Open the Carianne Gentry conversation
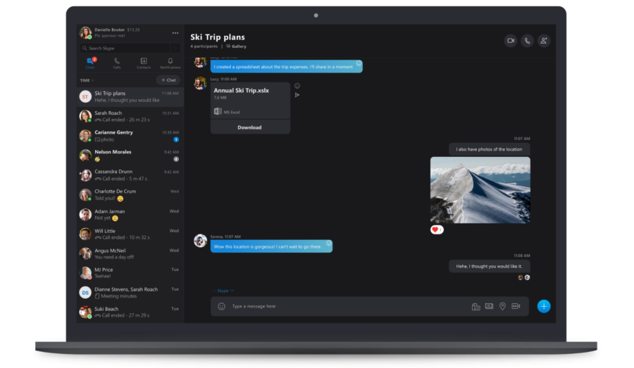This screenshot has width=634, height=368. 130,136
